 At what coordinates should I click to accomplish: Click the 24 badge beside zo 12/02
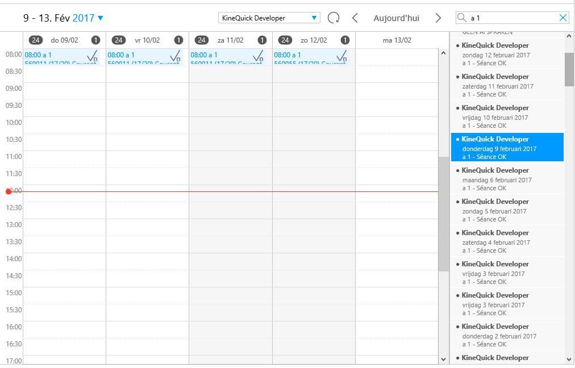(x=285, y=40)
